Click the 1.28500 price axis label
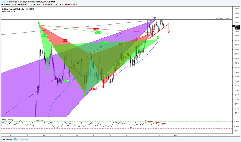 (236, 50)
